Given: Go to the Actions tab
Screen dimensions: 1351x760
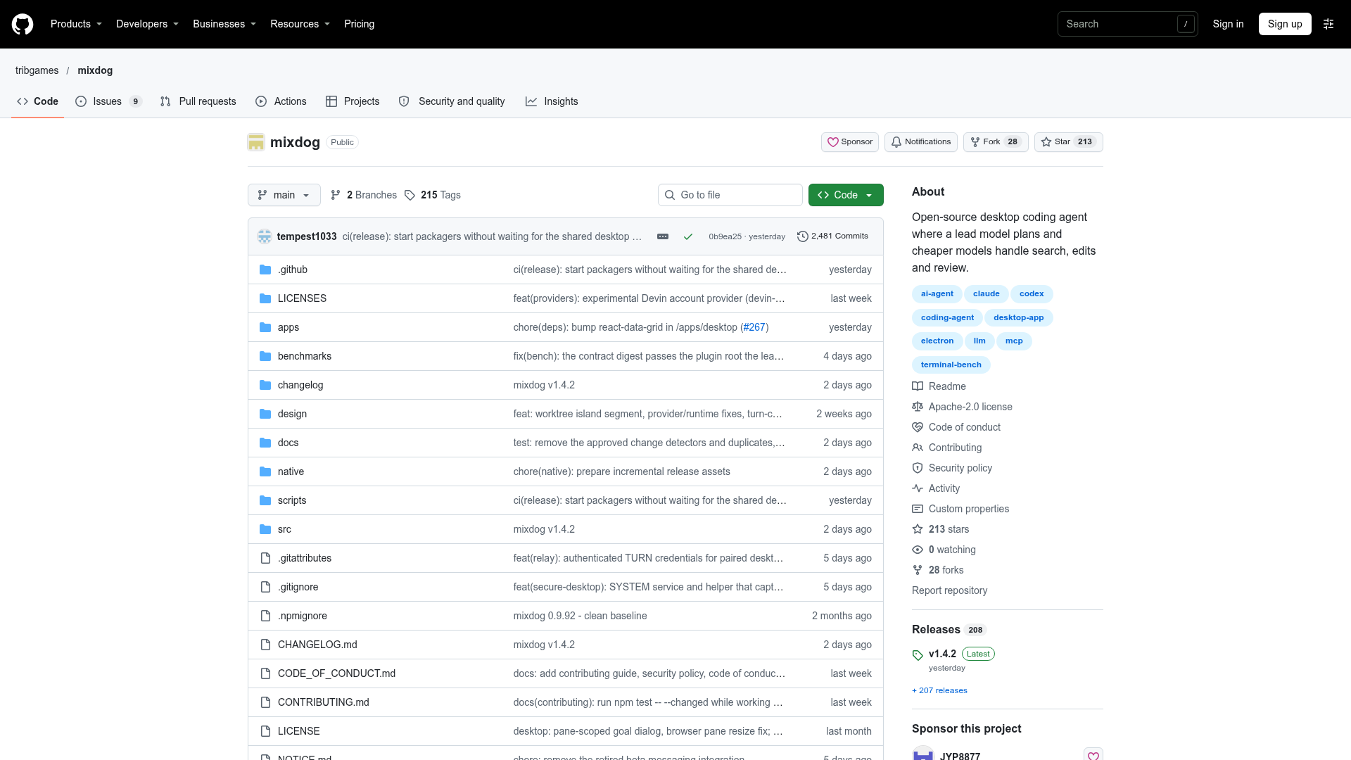Looking at the screenshot, I should click(281, 101).
